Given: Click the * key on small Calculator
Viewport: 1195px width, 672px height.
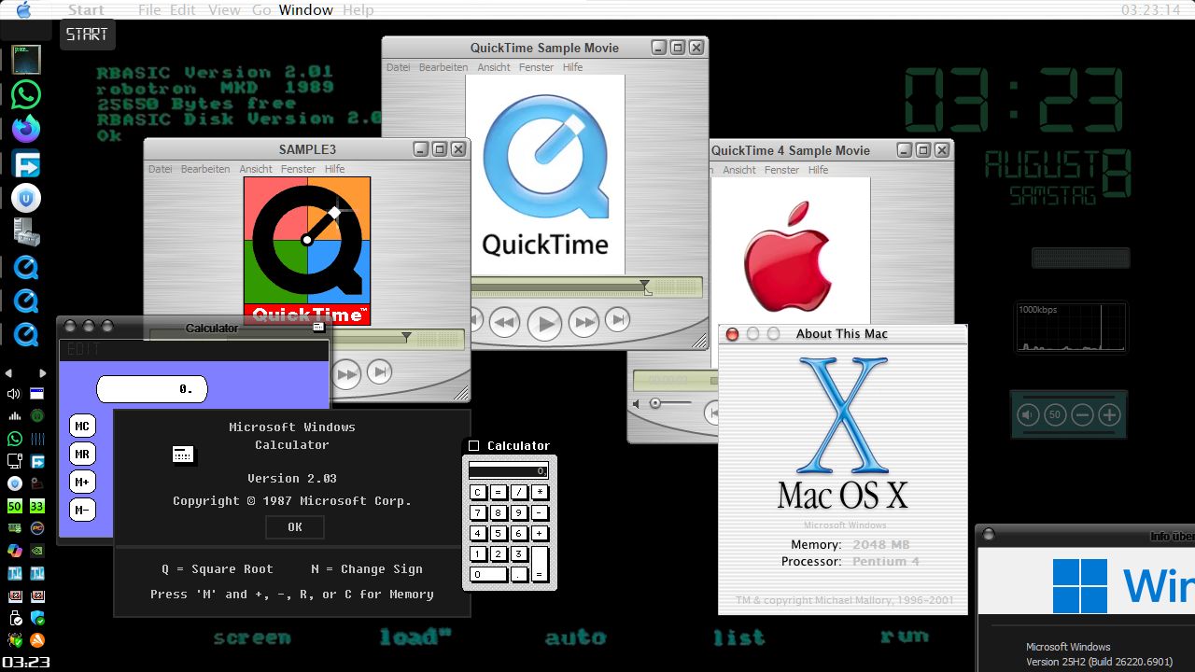Looking at the screenshot, I should click(540, 492).
